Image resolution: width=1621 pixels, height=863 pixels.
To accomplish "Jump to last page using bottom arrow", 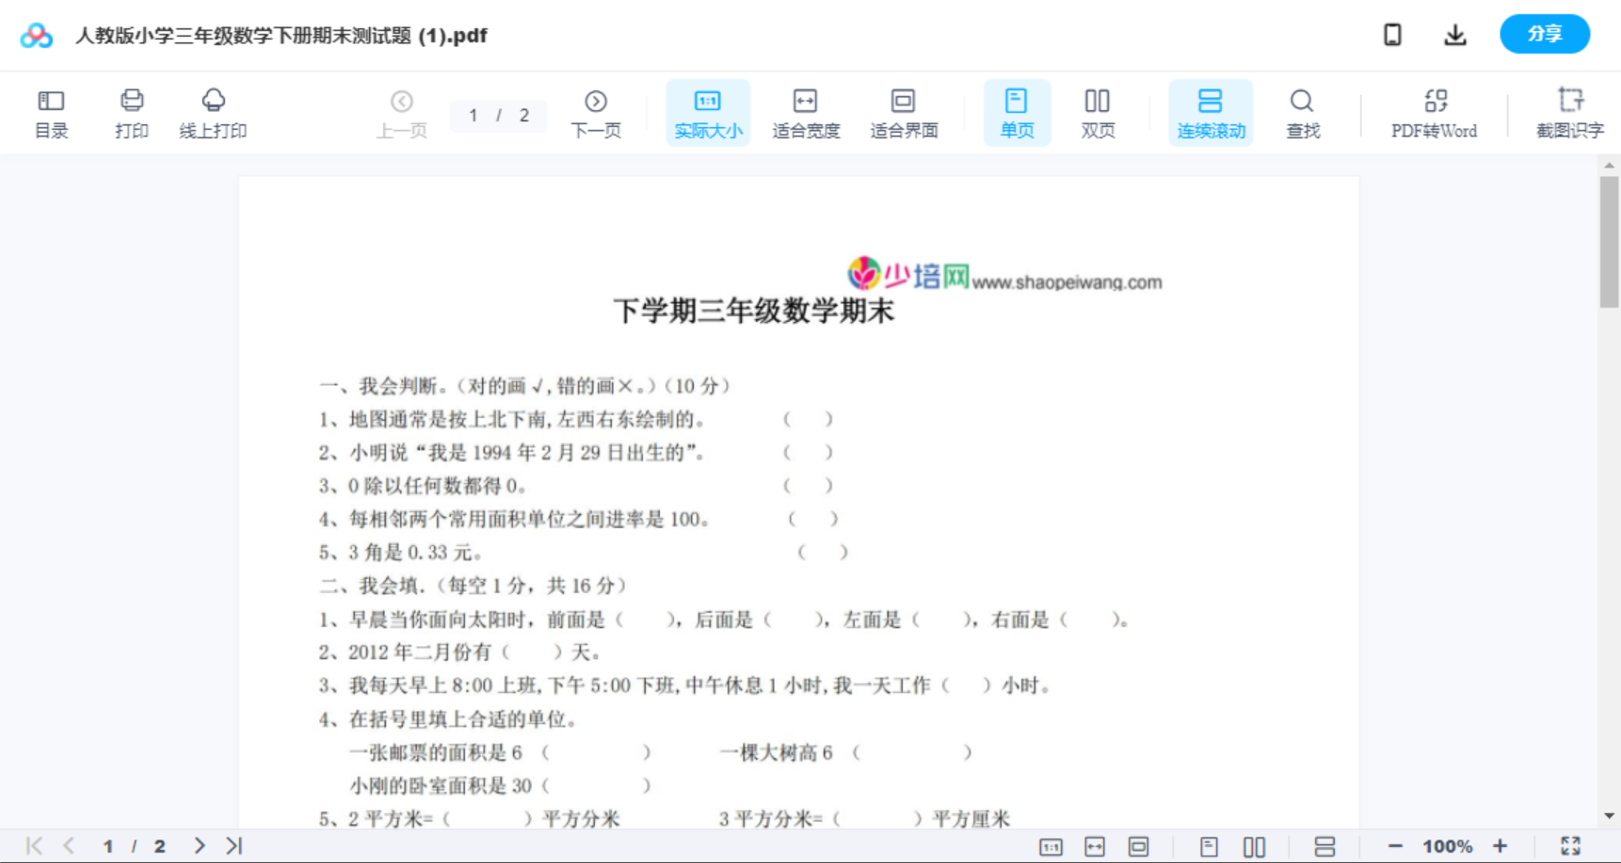I will 232,845.
